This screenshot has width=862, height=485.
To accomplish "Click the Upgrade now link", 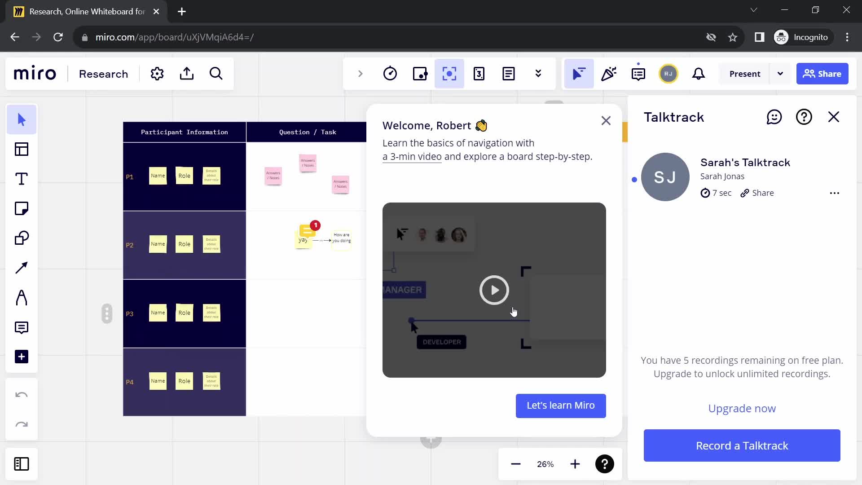I will click(742, 408).
